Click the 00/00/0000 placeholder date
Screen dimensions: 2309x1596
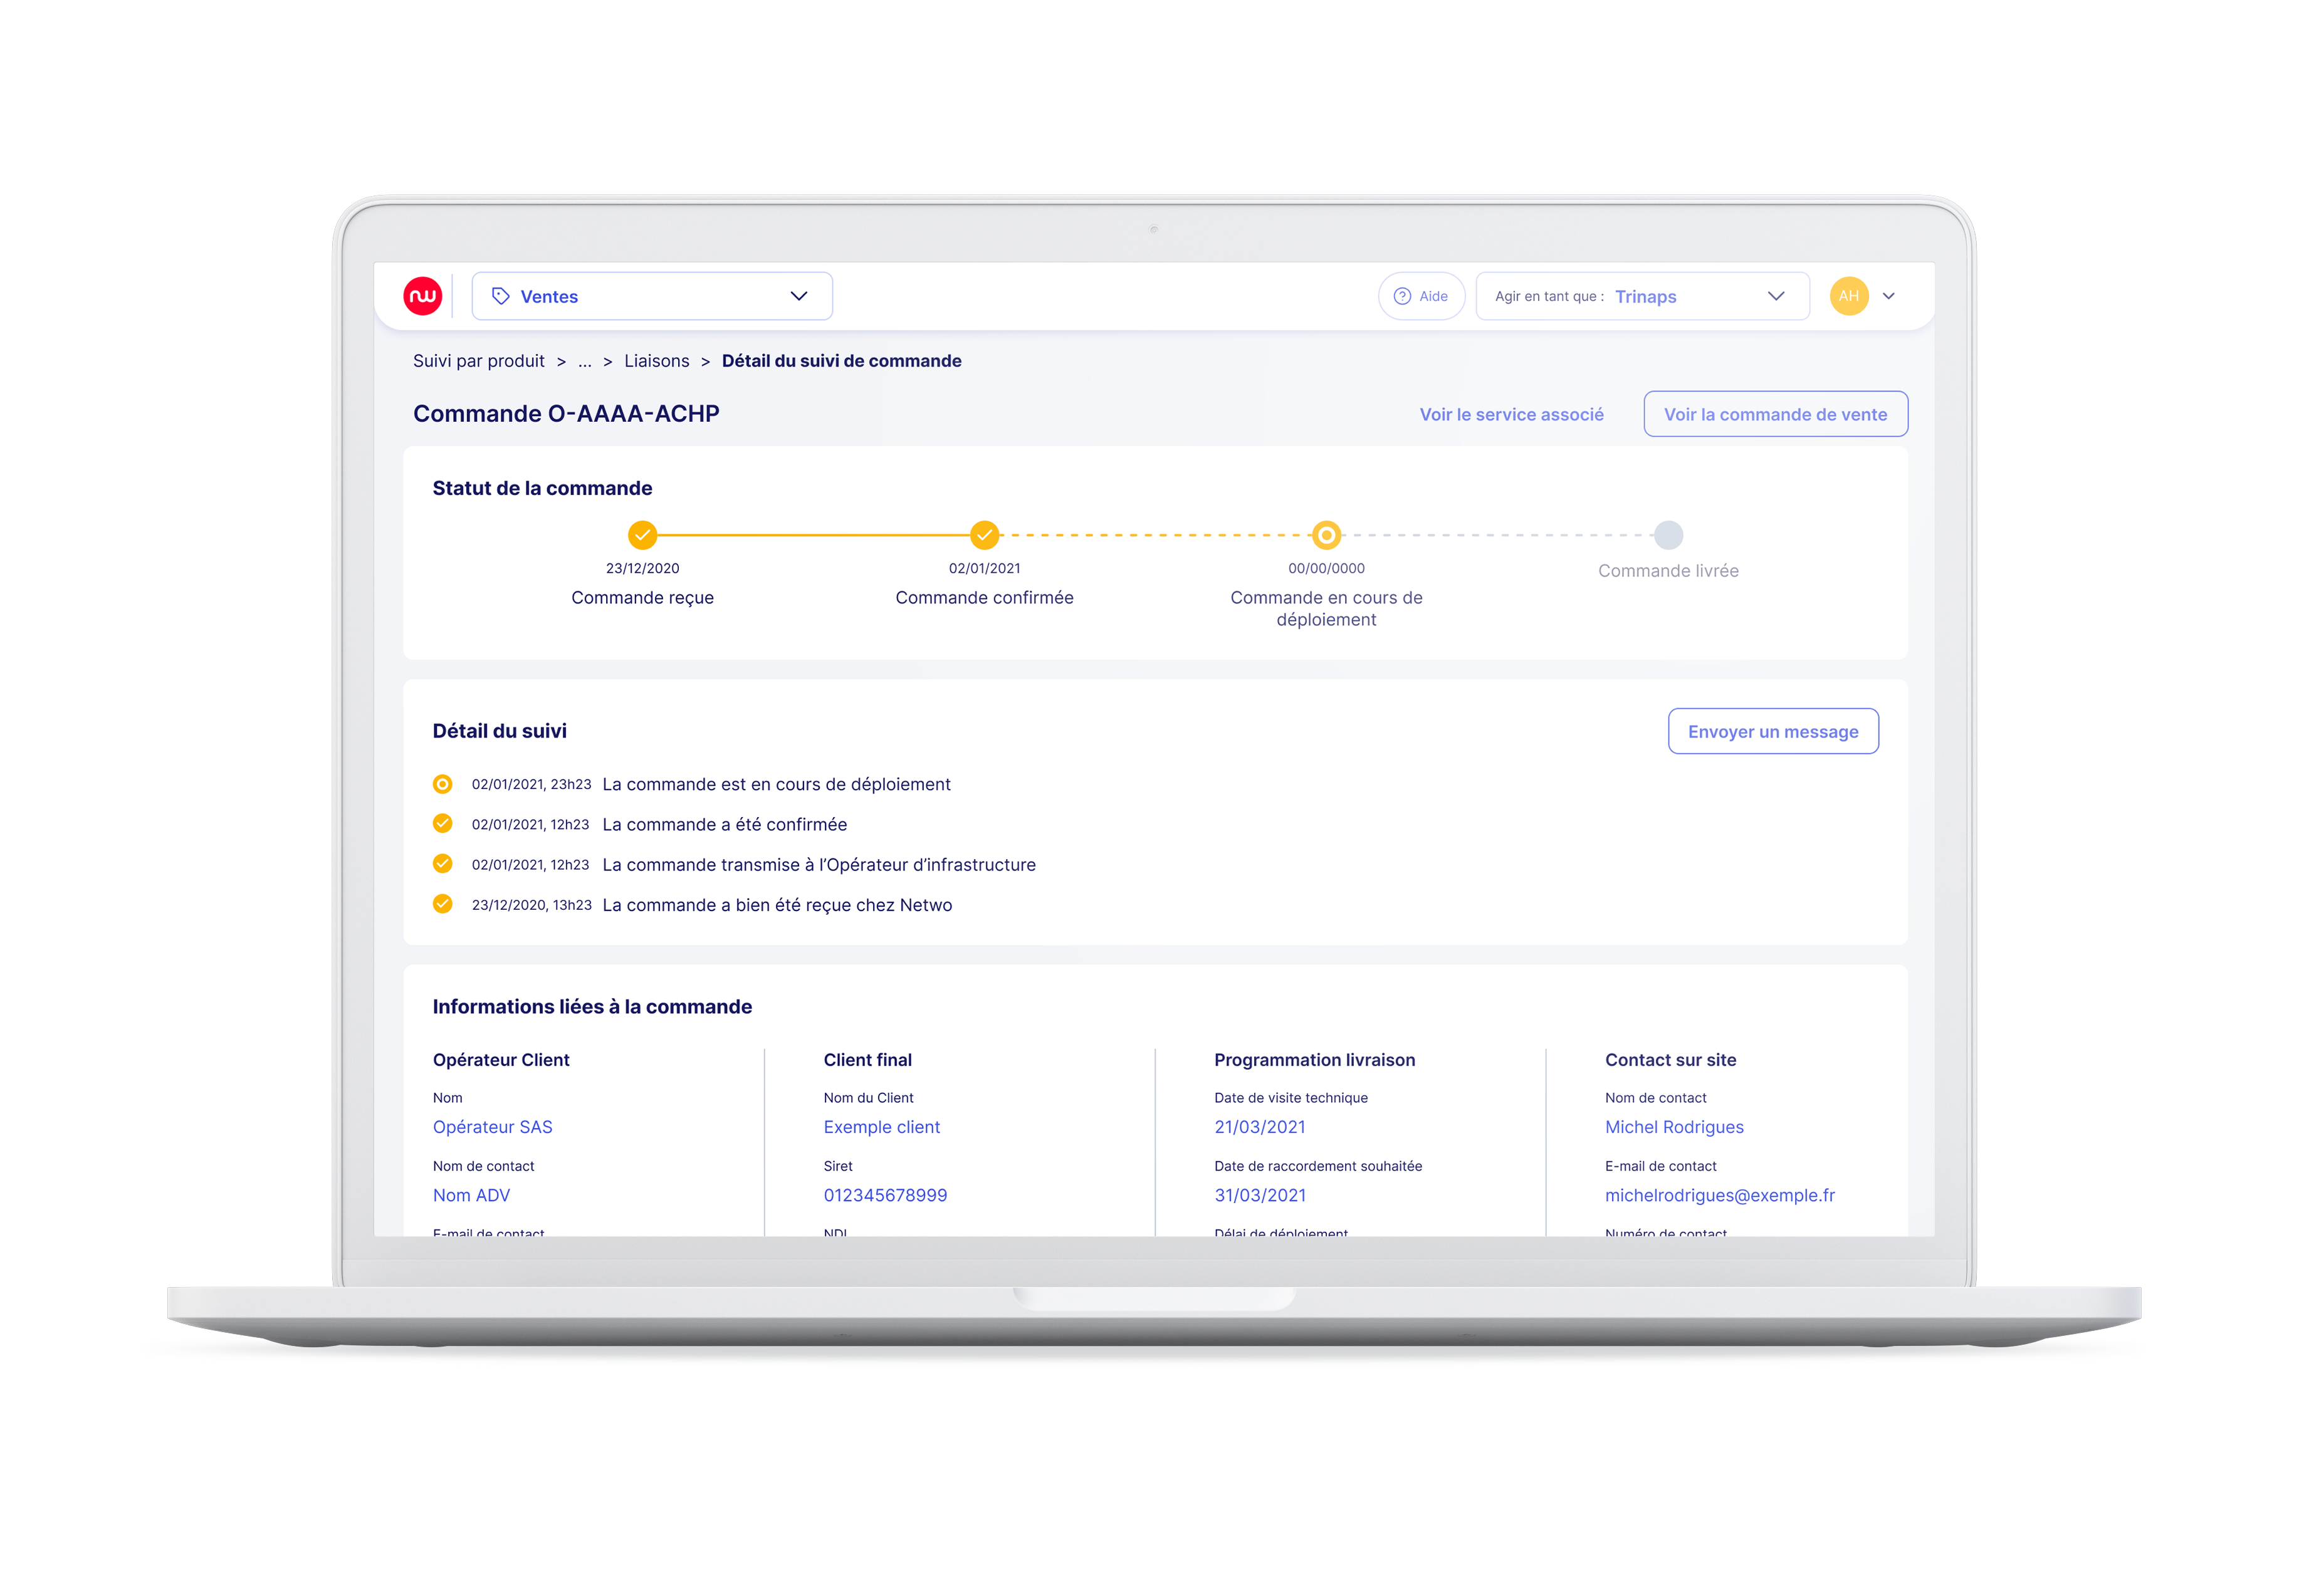click(1326, 568)
